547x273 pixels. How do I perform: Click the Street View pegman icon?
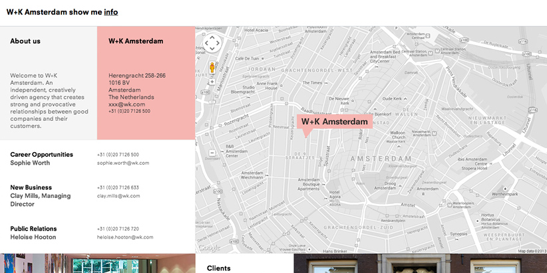(x=212, y=67)
